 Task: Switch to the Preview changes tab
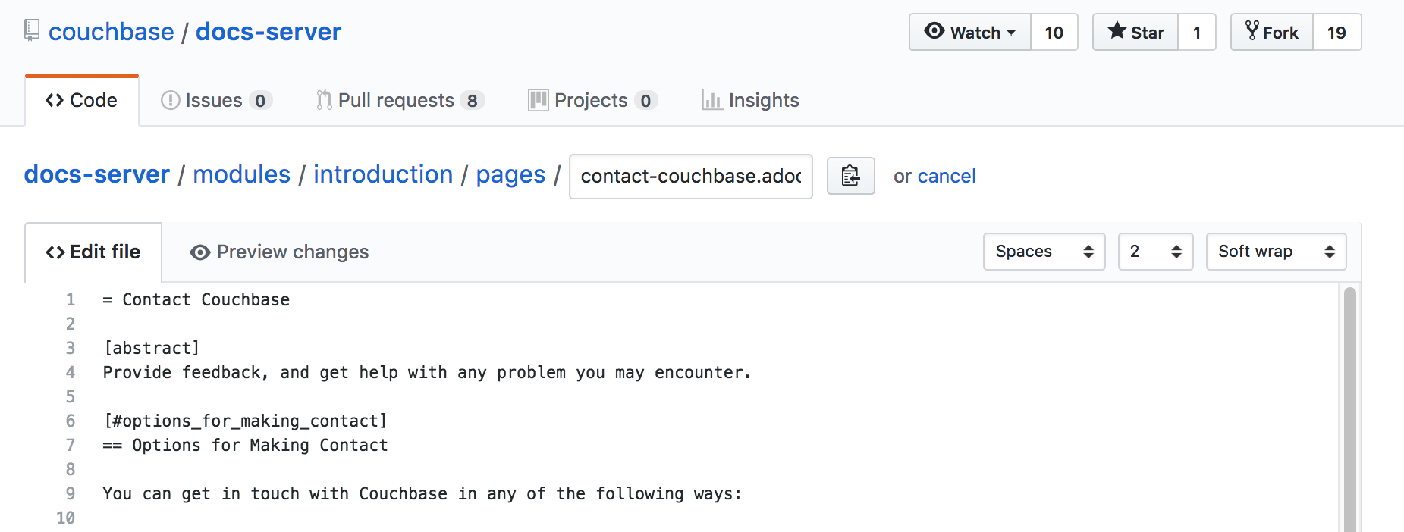pos(291,252)
